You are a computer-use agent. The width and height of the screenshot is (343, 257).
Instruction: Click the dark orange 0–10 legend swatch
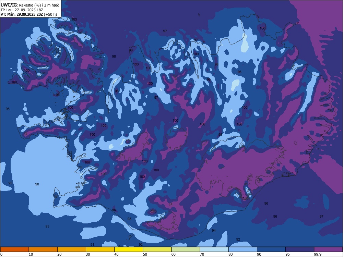click(14, 249)
